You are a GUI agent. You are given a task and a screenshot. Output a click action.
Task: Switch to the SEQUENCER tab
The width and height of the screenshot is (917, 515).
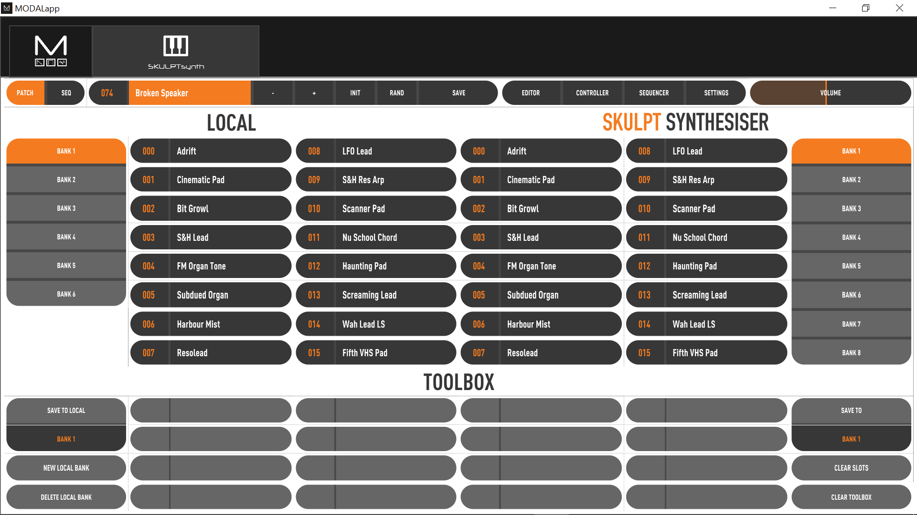(x=654, y=93)
